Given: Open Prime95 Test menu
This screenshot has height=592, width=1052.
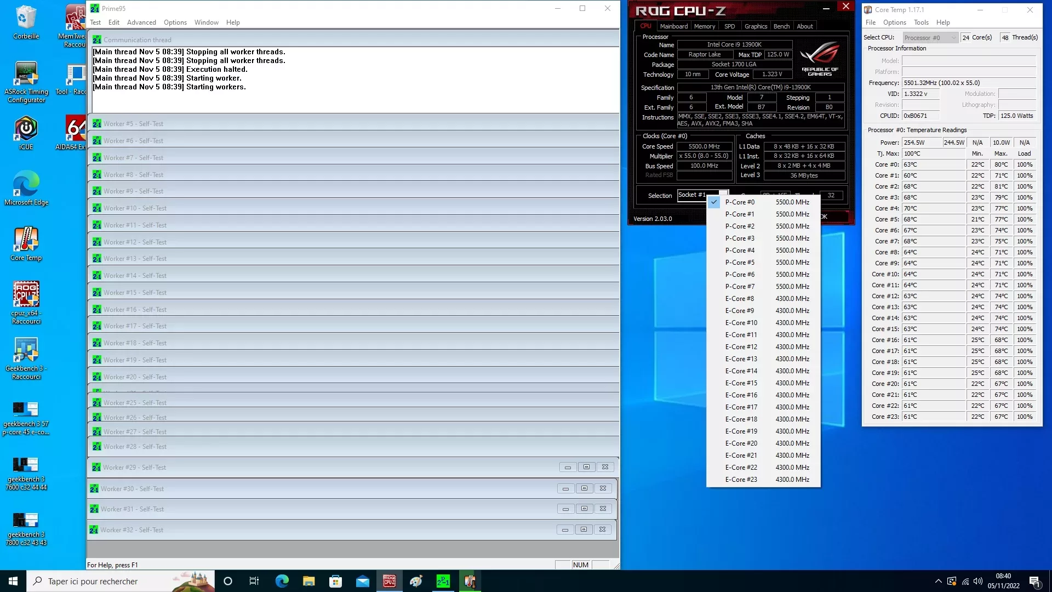Looking at the screenshot, I should tap(95, 22).
